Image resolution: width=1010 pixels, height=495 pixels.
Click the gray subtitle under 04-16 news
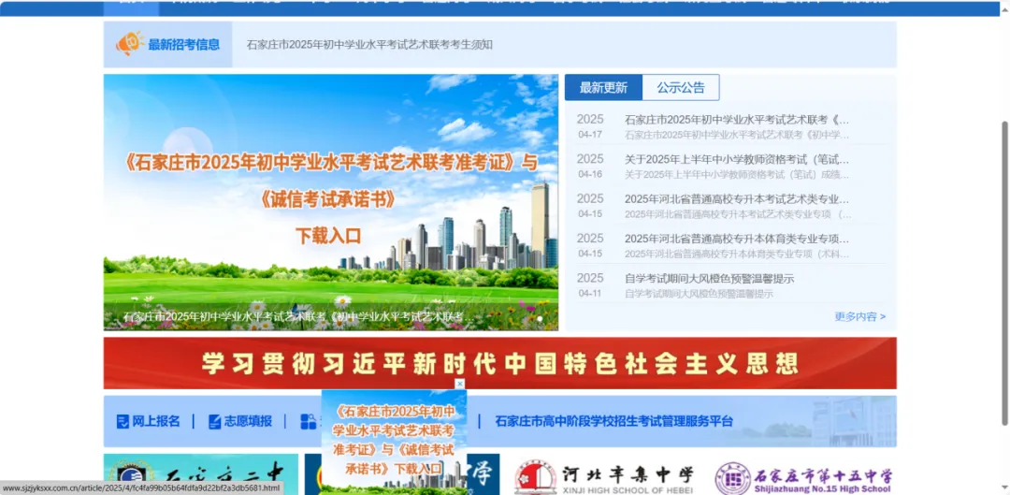coord(737,175)
